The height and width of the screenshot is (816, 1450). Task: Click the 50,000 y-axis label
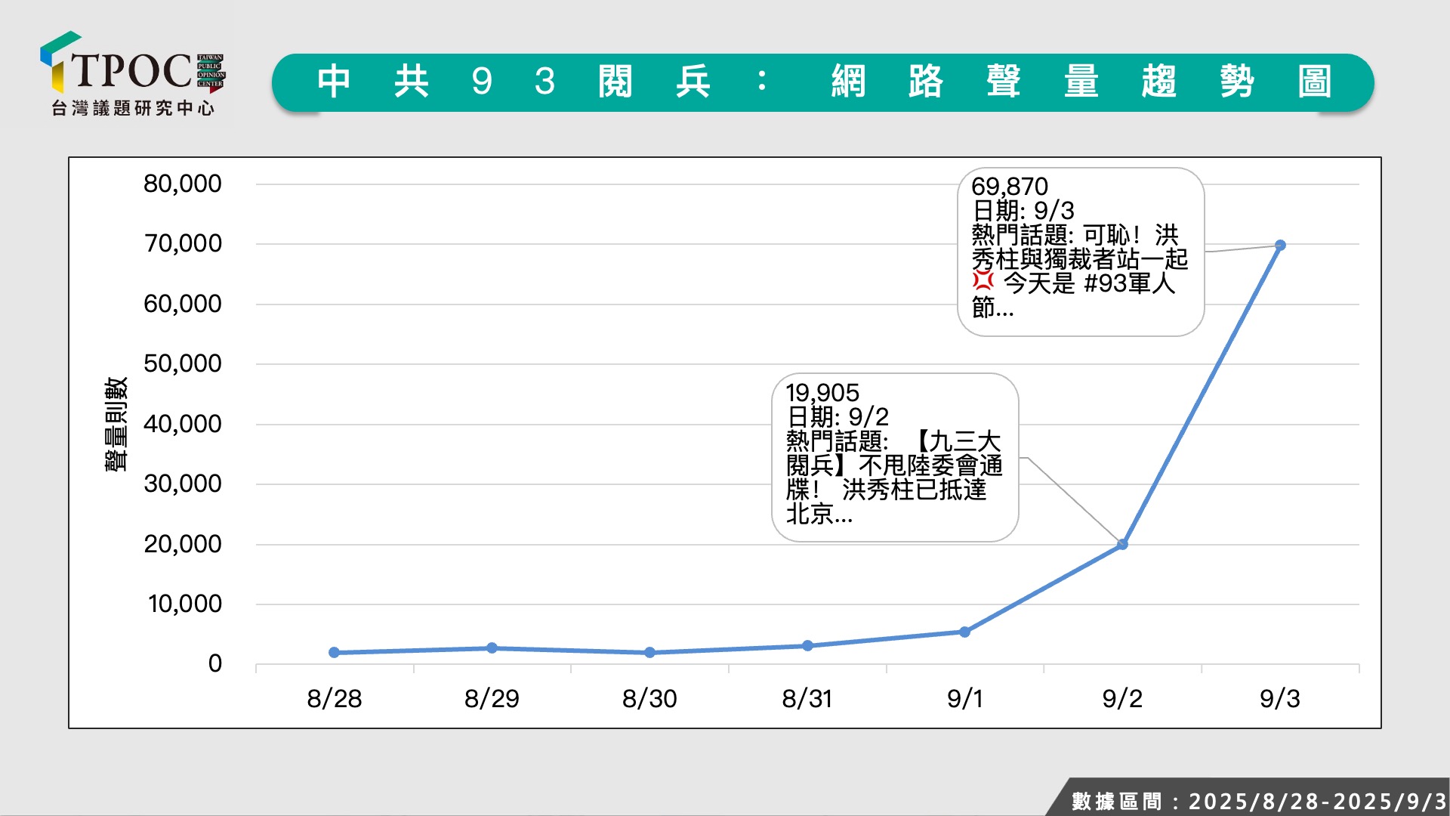coord(182,363)
